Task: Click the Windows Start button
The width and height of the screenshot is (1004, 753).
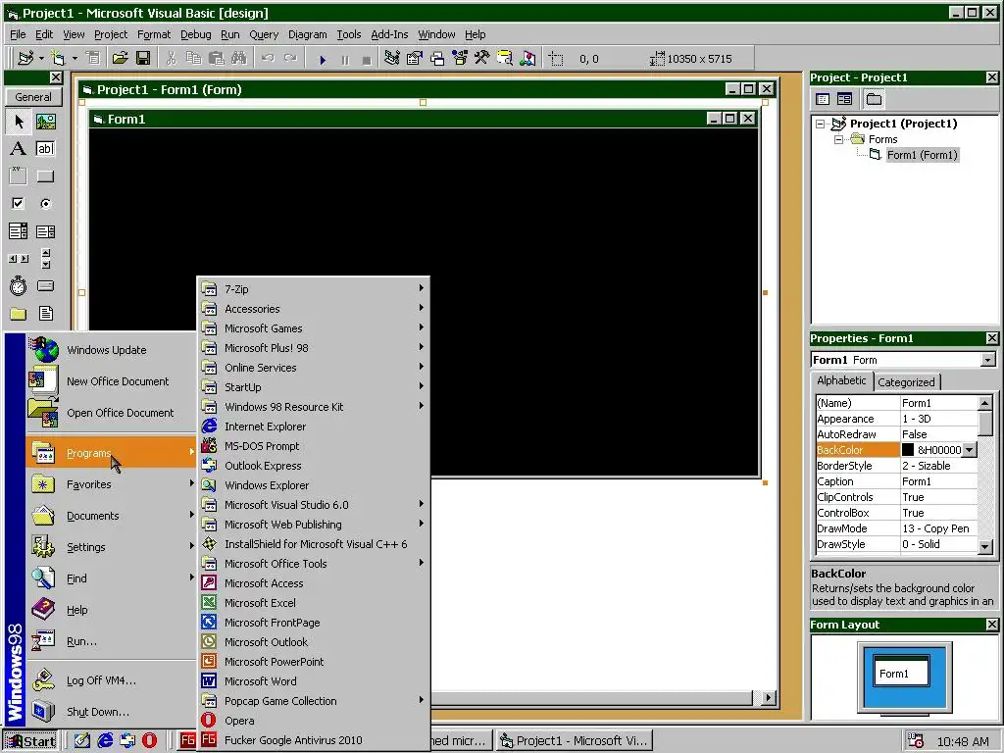Action: point(30,741)
